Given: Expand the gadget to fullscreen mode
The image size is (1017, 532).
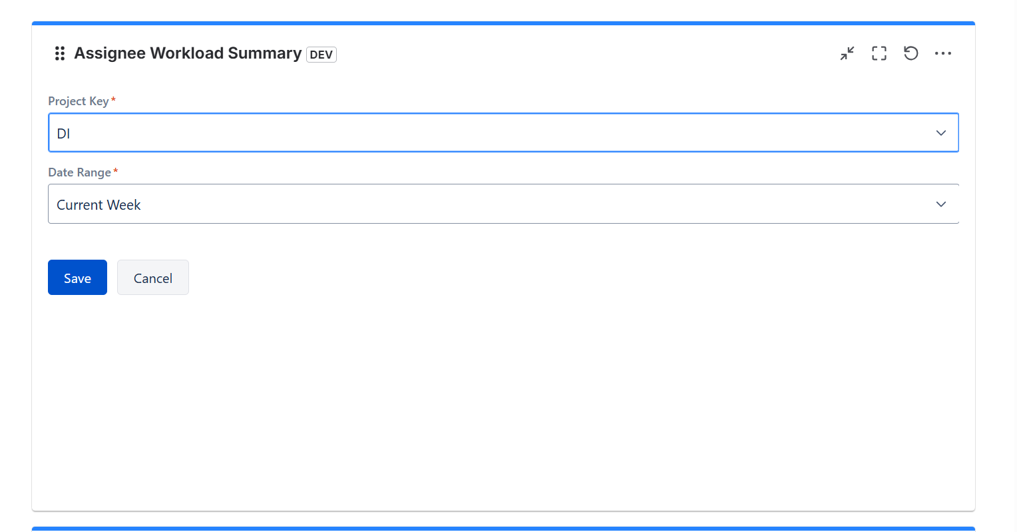Looking at the screenshot, I should [879, 53].
